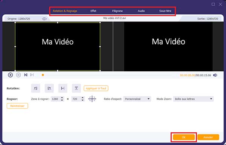Stop the video playback
The image size is (226, 145).
[x=18, y=75]
